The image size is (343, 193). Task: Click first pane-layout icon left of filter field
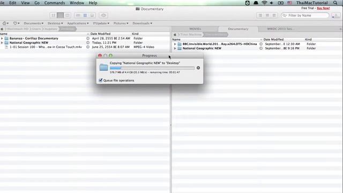pyautogui.click(x=260, y=16)
